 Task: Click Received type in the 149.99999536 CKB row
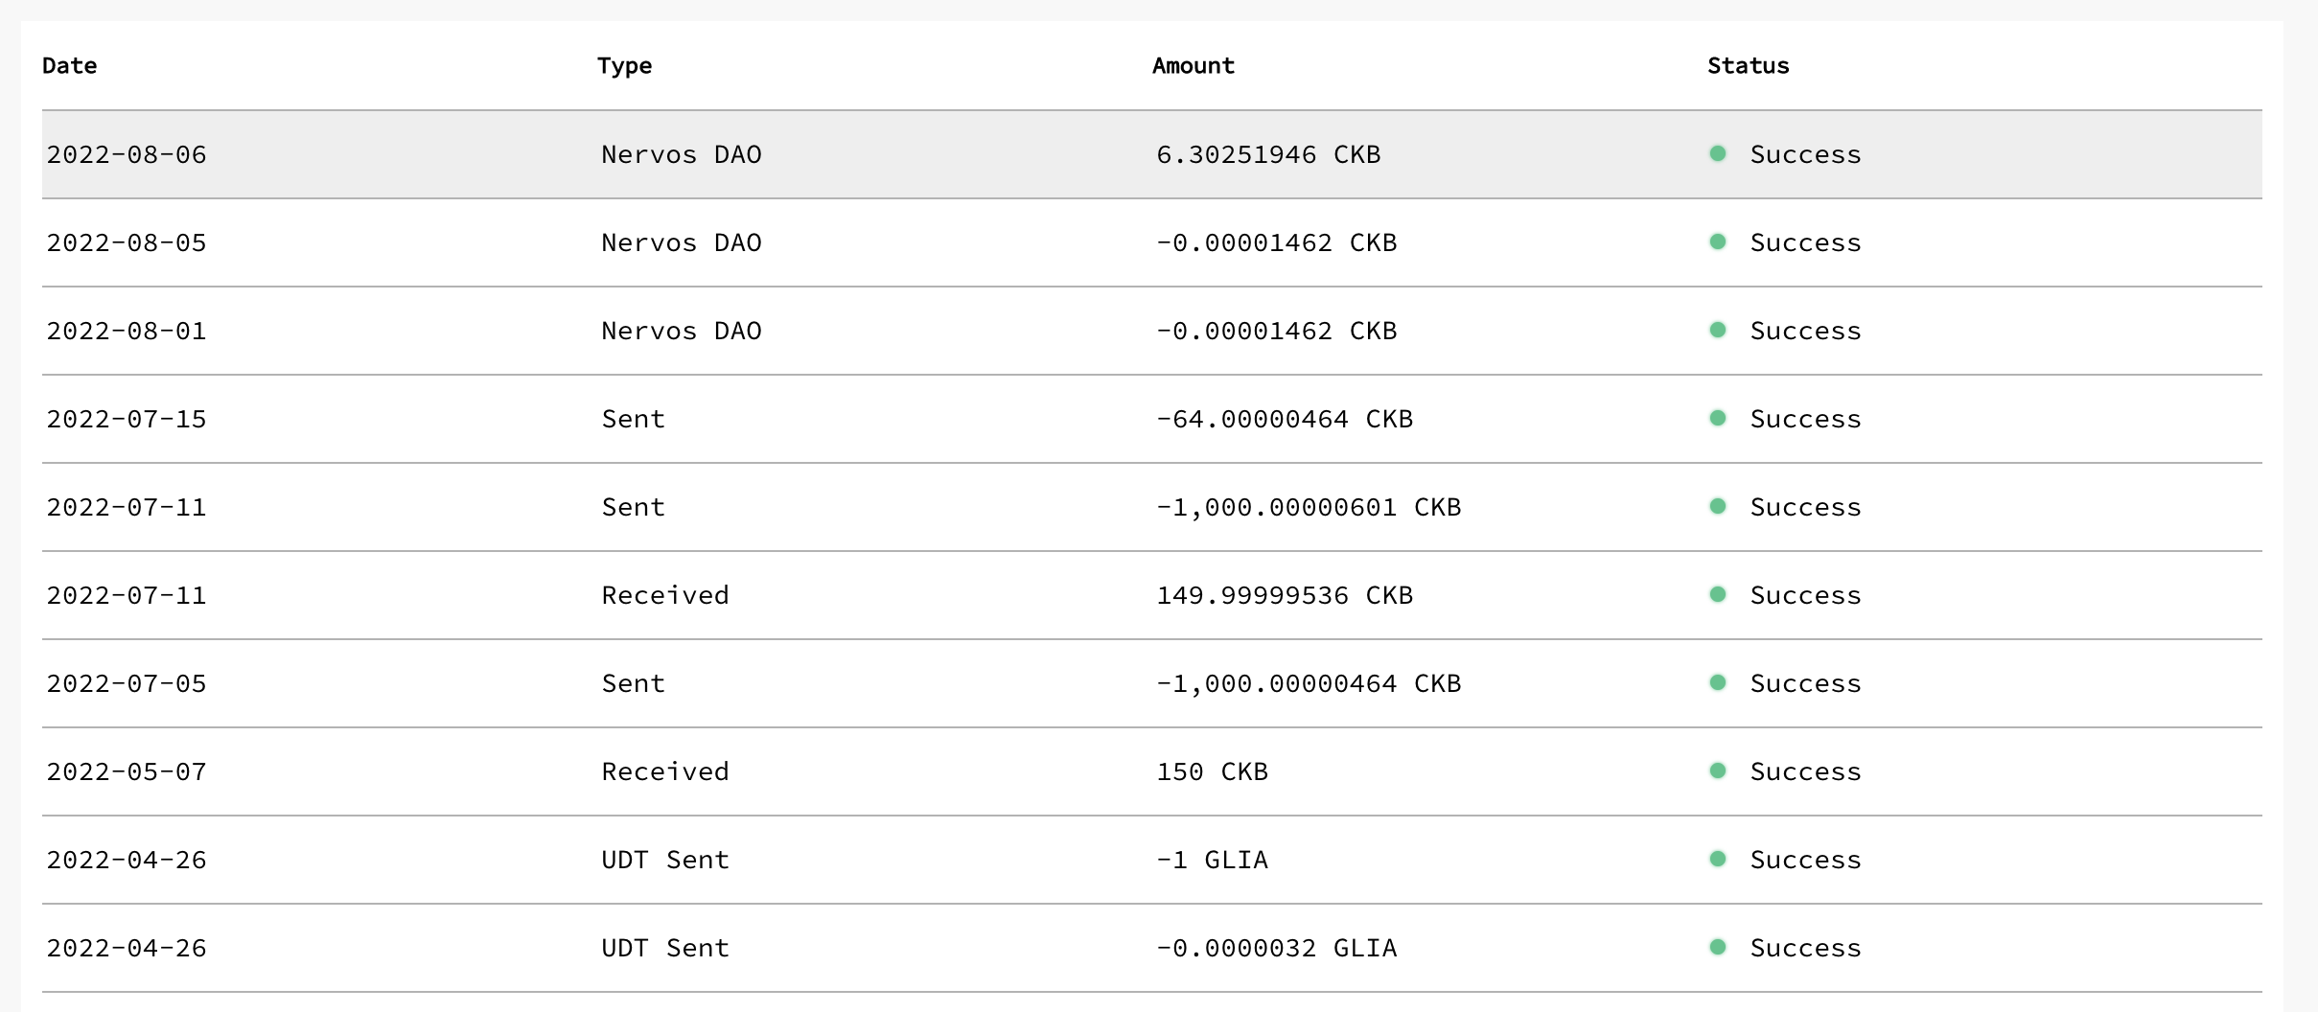click(665, 595)
